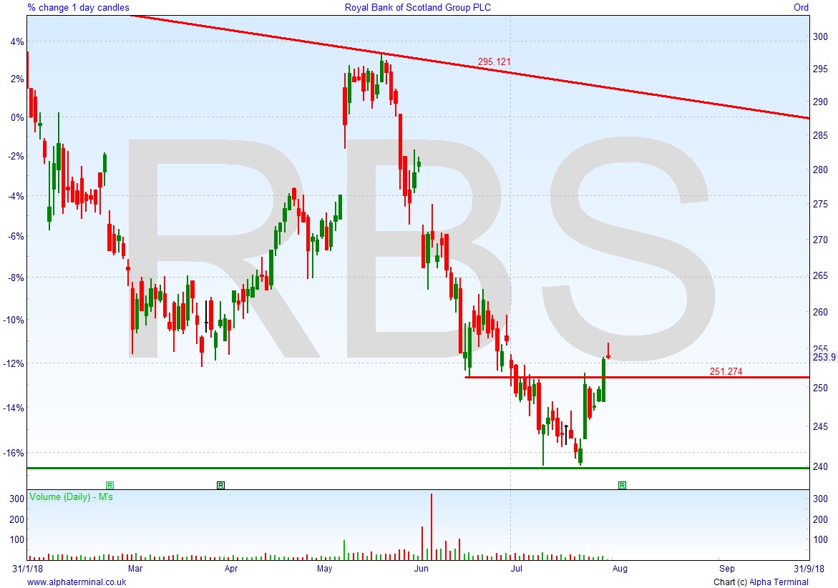This screenshot has width=838, height=588.
Task: Click the 300 price label on right axis
Action: pos(820,37)
